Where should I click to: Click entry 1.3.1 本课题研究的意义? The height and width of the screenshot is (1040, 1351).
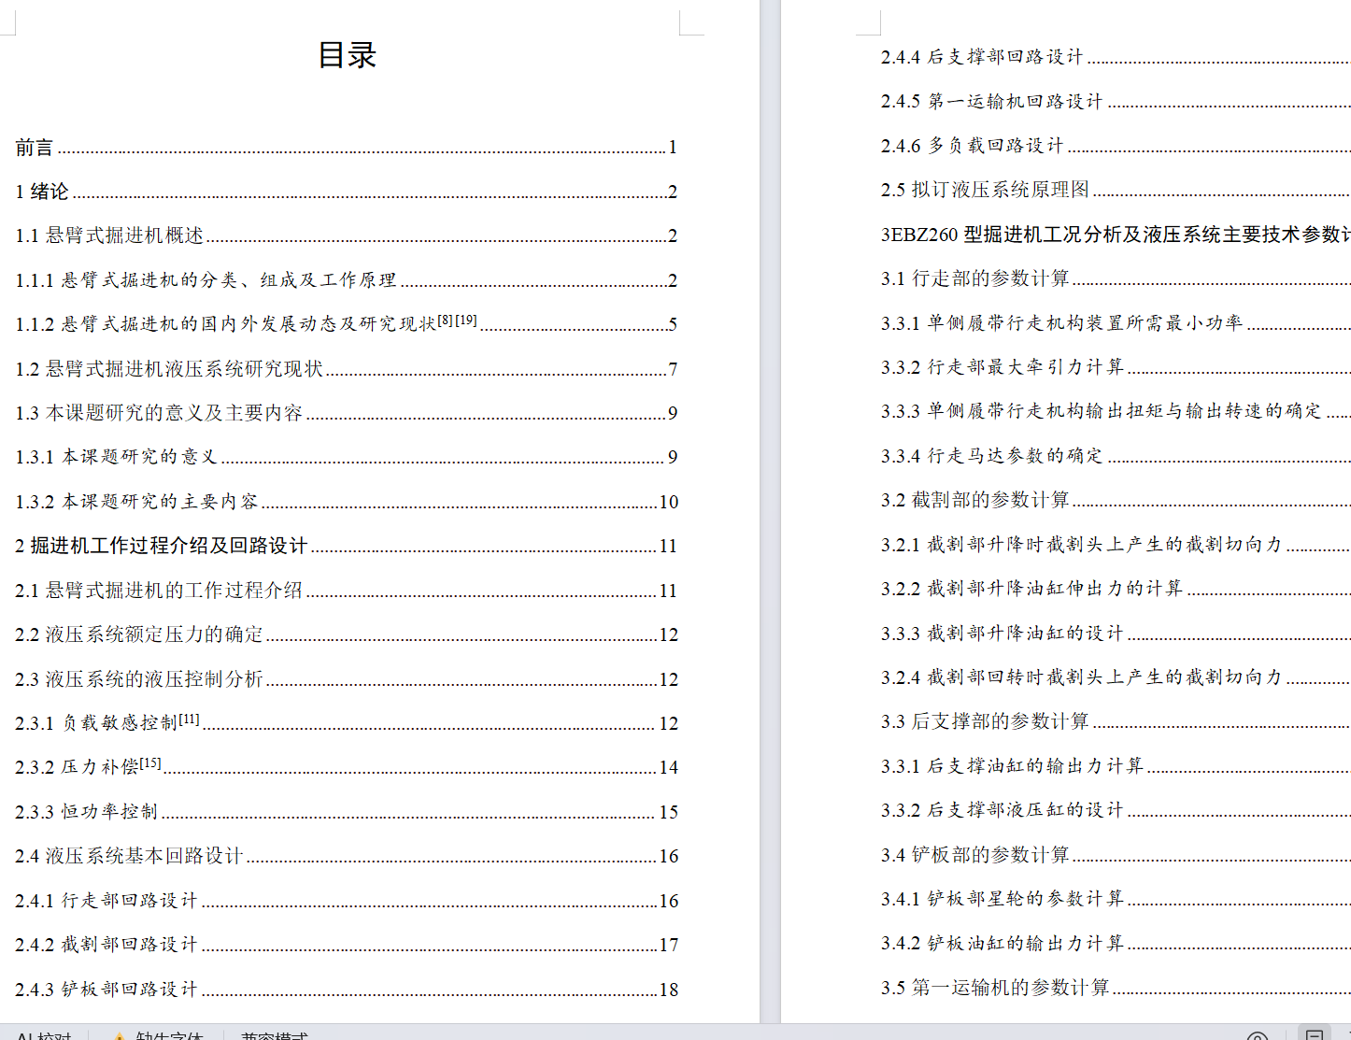coord(346,457)
